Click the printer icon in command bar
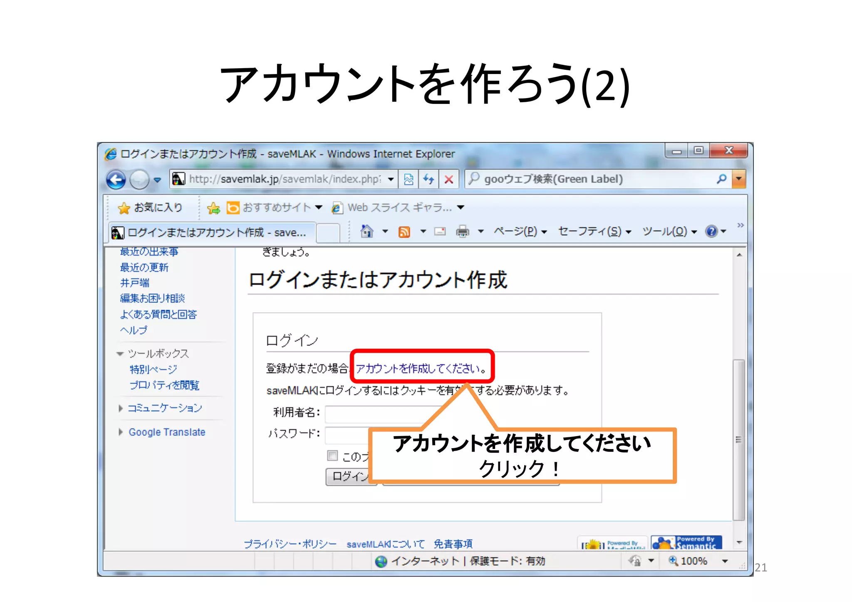 point(462,231)
